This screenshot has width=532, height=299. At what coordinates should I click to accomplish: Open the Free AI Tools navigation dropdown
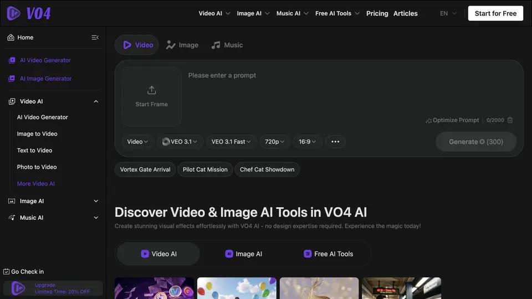[x=337, y=13]
